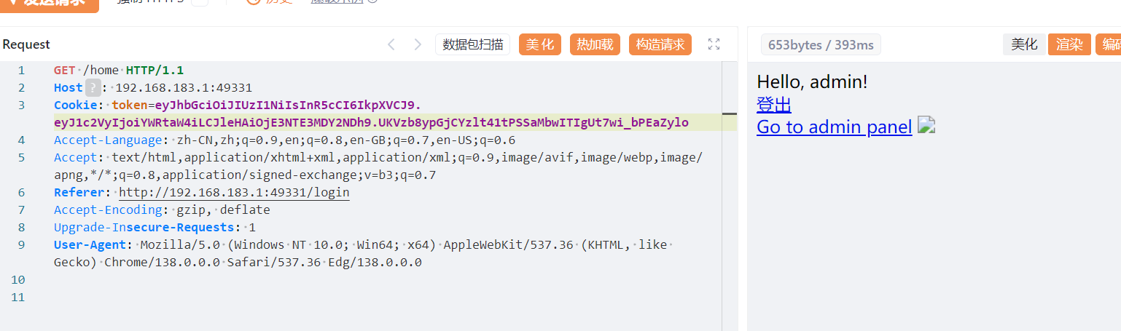Click line number 6 in the gutter

click(21, 193)
